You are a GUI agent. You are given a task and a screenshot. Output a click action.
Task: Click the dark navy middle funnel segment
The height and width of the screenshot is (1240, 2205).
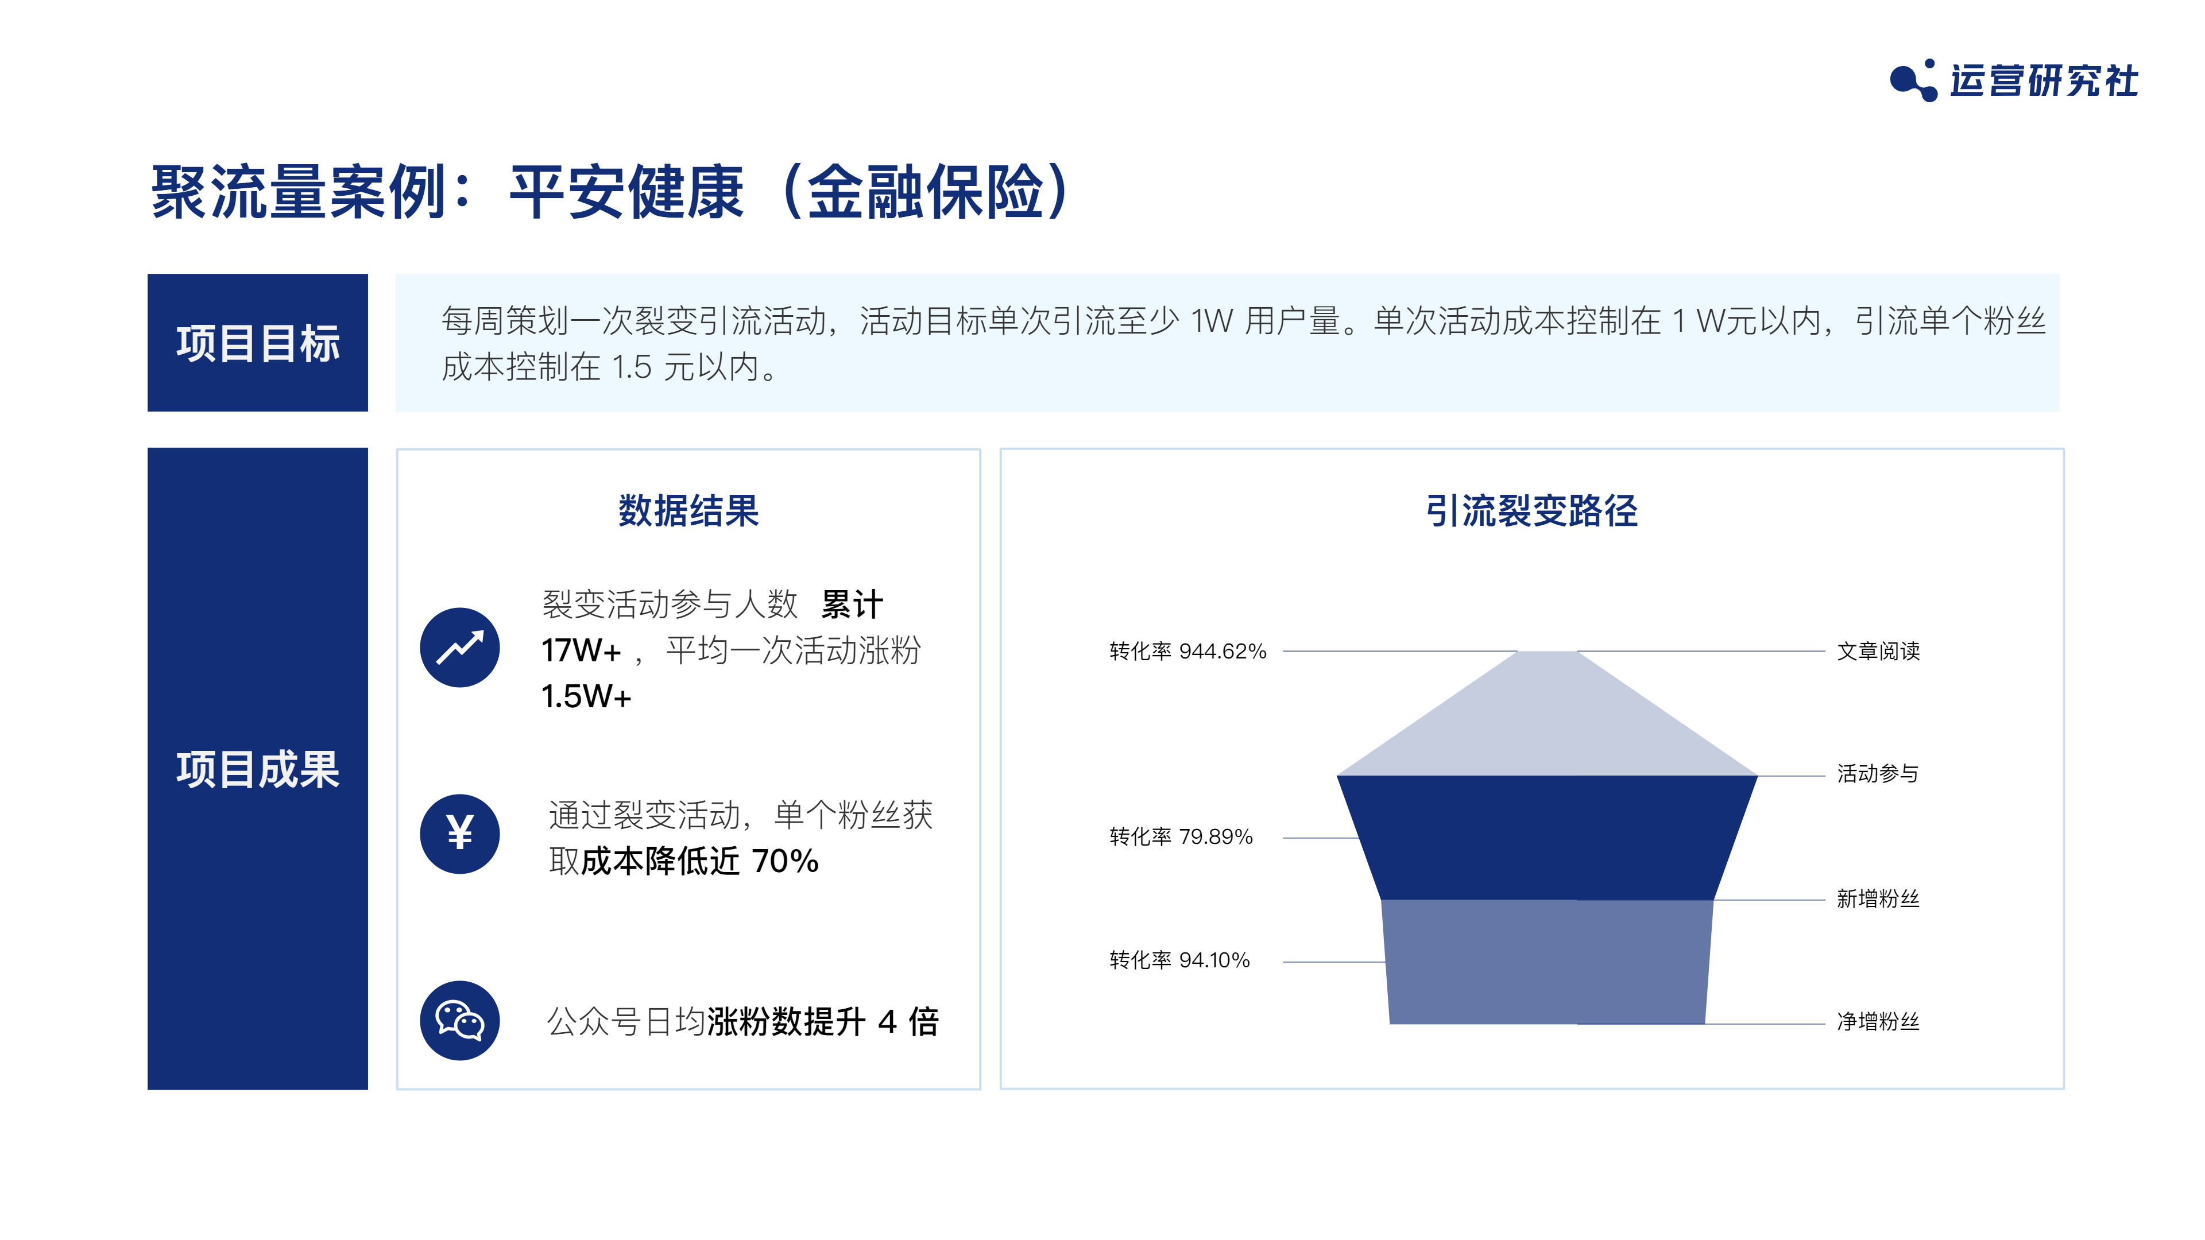coord(1547,837)
